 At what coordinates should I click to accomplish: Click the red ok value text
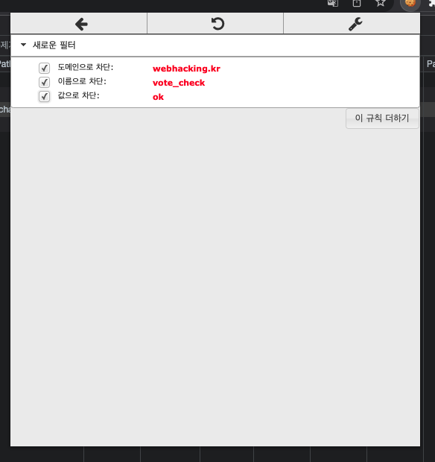click(158, 97)
